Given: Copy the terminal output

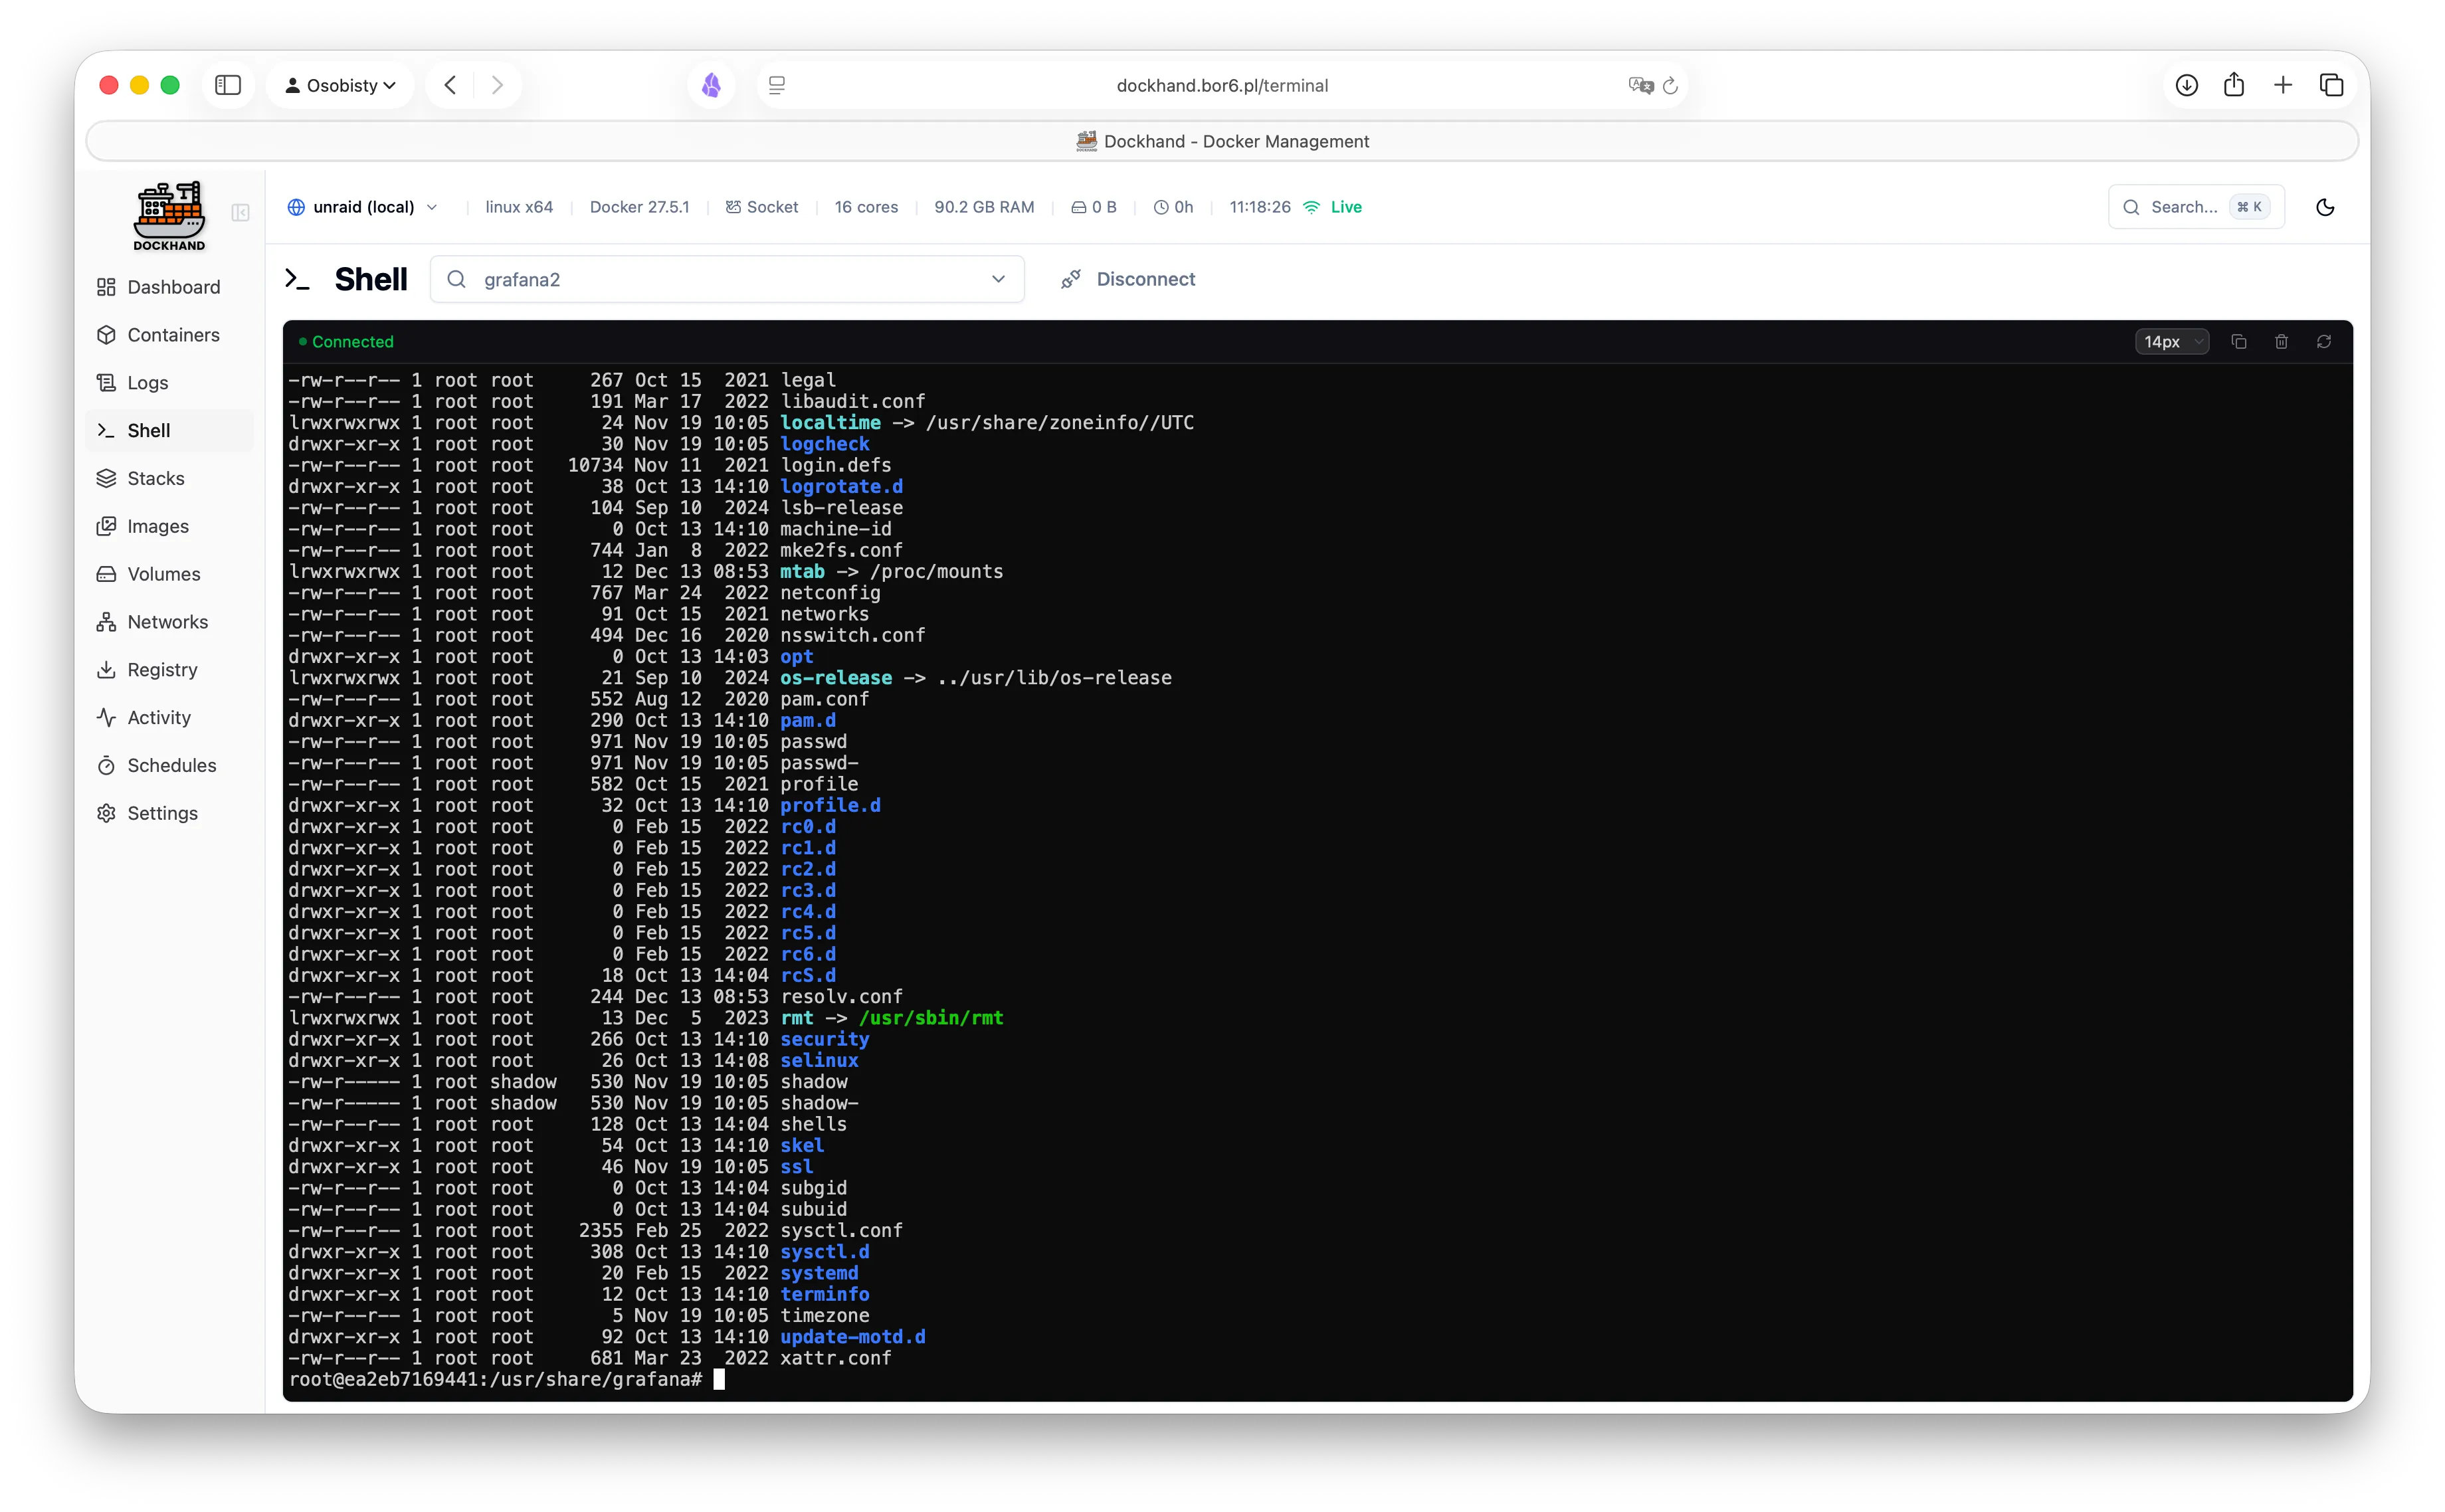Looking at the screenshot, I should 2239,341.
